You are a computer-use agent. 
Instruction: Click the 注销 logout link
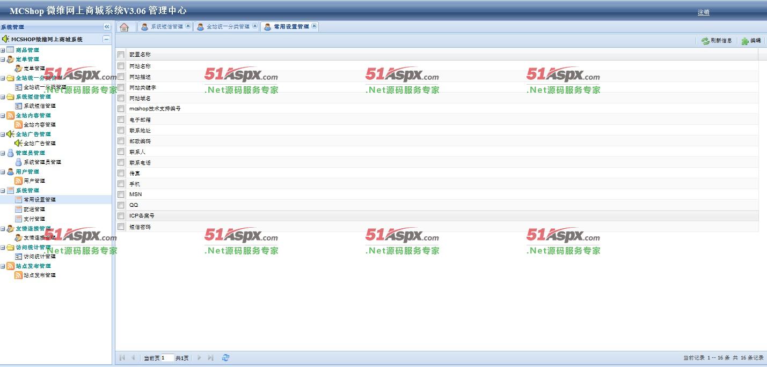pyautogui.click(x=703, y=12)
